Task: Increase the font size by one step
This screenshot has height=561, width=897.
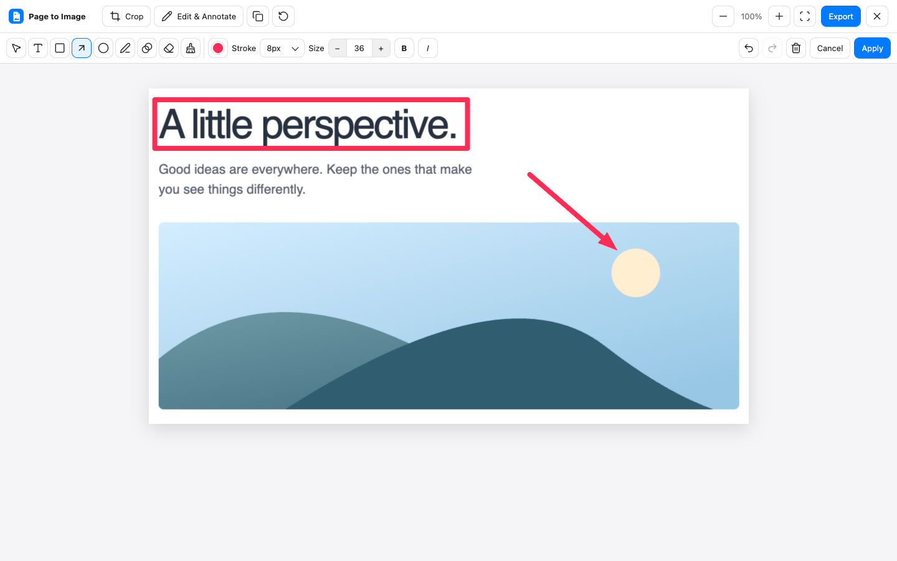Action: (381, 48)
